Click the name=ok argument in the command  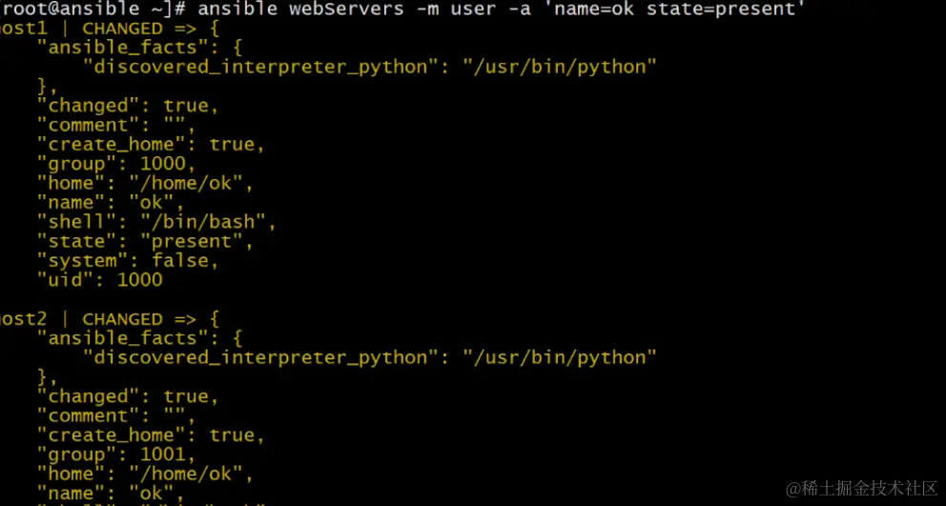click(x=604, y=9)
